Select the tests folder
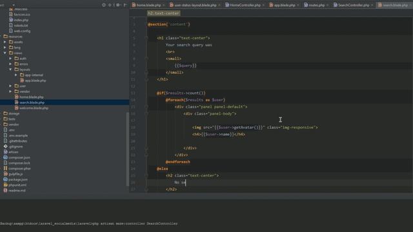The image size is (413, 232). [x=12, y=119]
